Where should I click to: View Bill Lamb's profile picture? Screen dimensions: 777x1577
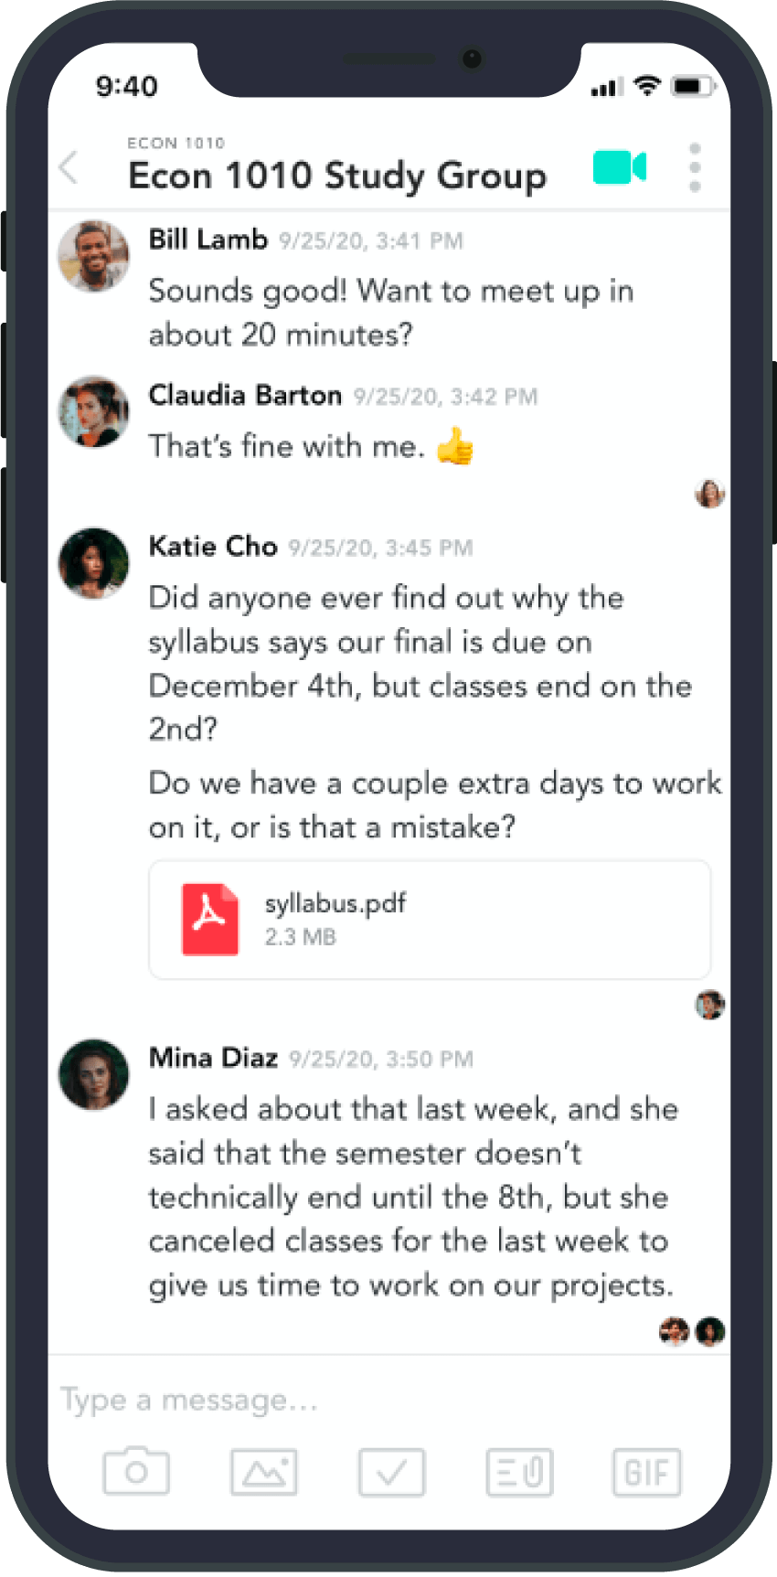(93, 256)
